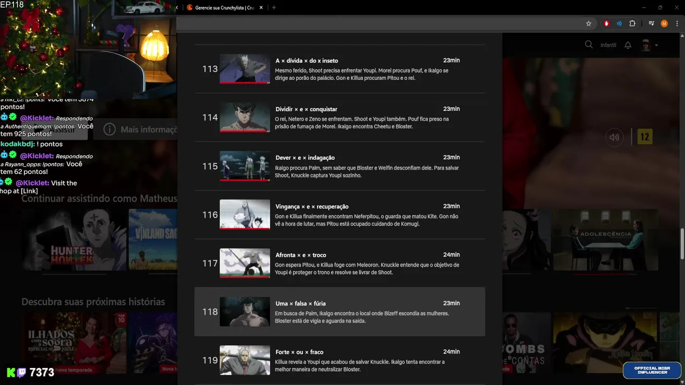The width and height of the screenshot is (685, 385).
Task: Open the Ilhados com a Sogra card
Action: pos(74,343)
